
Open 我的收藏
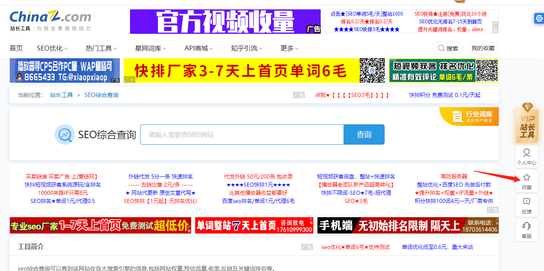[x=483, y=48]
